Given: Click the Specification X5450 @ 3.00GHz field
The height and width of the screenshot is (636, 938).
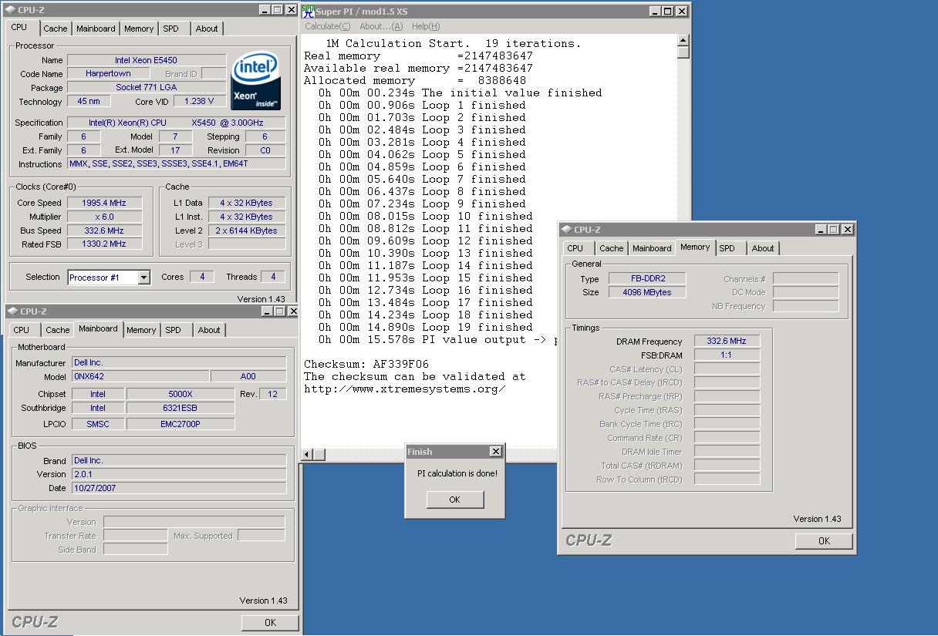Looking at the screenshot, I should 177,123.
